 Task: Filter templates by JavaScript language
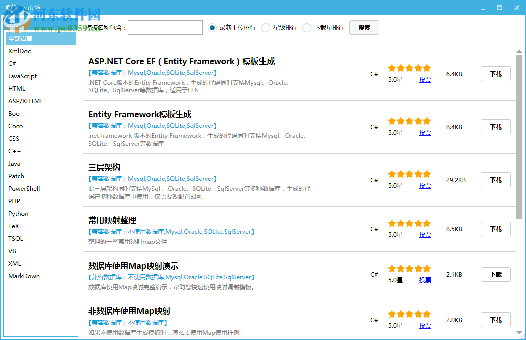tap(23, 76)
